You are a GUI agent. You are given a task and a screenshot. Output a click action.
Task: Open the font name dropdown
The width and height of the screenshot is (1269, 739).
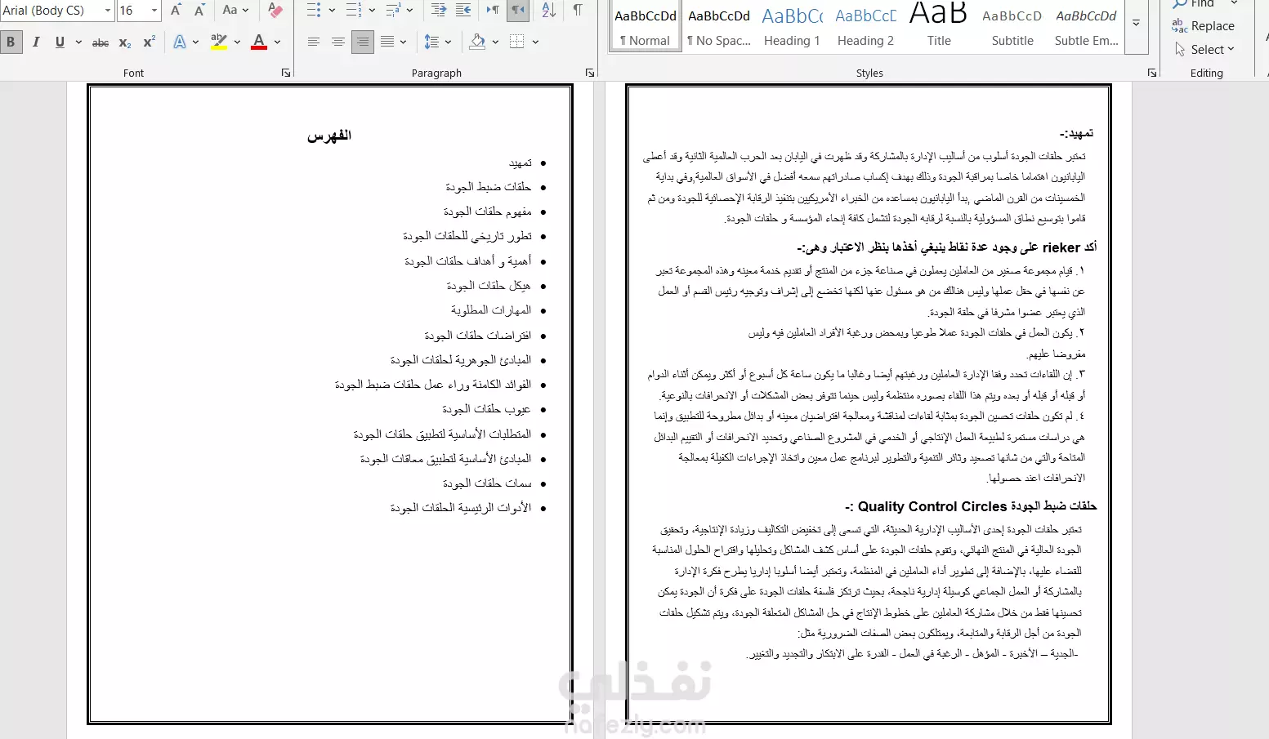(108, 10)
